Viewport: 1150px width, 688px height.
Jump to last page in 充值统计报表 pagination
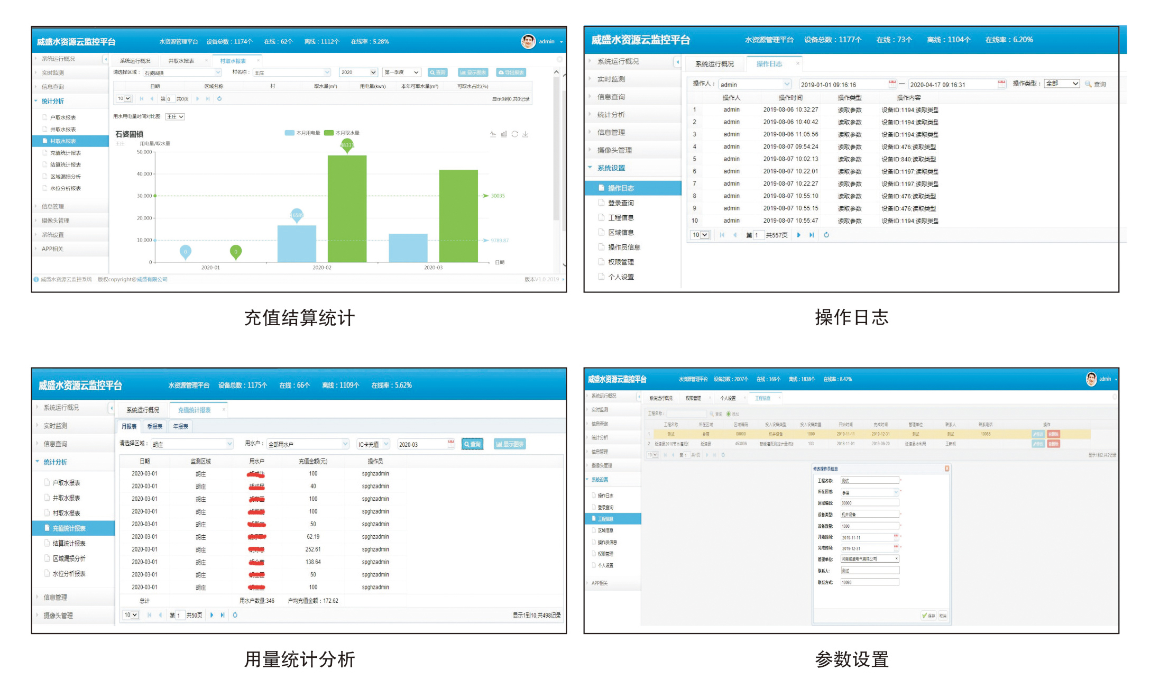[x=223, y=615]
